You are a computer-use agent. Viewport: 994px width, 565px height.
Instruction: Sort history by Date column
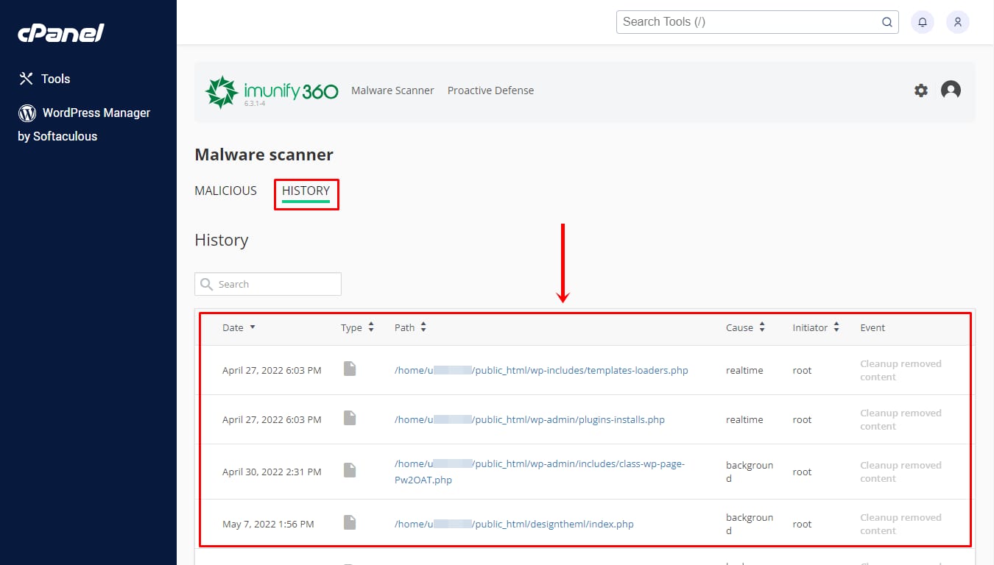239,327
